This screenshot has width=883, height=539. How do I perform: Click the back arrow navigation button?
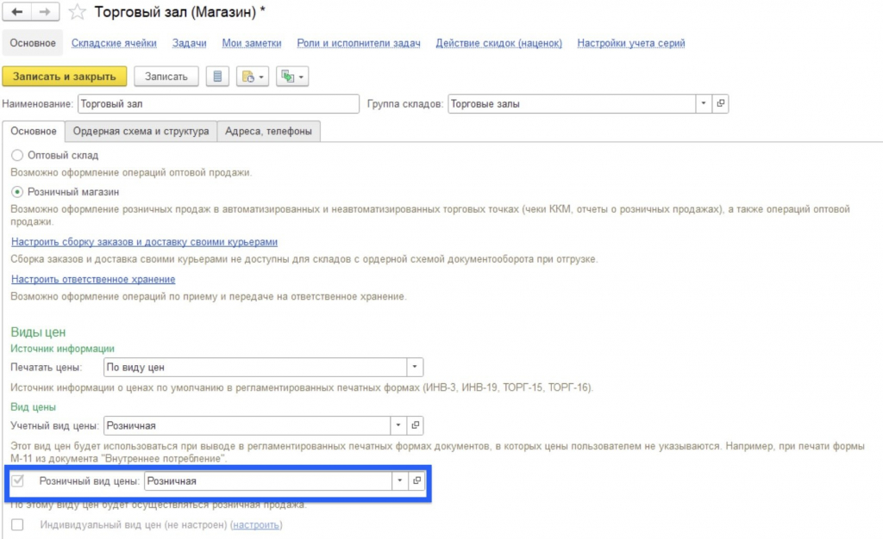click(x=17, y=11)
